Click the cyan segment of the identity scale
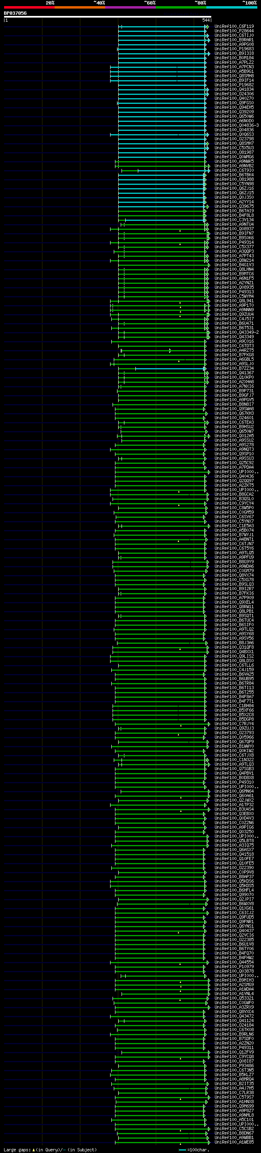This screenshot has width=261, height=1153. 232,7
